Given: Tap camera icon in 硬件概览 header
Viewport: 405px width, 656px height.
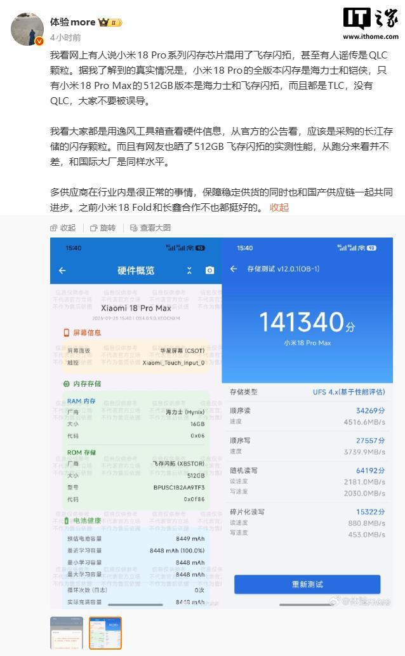Looking at the screenshot, I should click(x=209, y=271).
